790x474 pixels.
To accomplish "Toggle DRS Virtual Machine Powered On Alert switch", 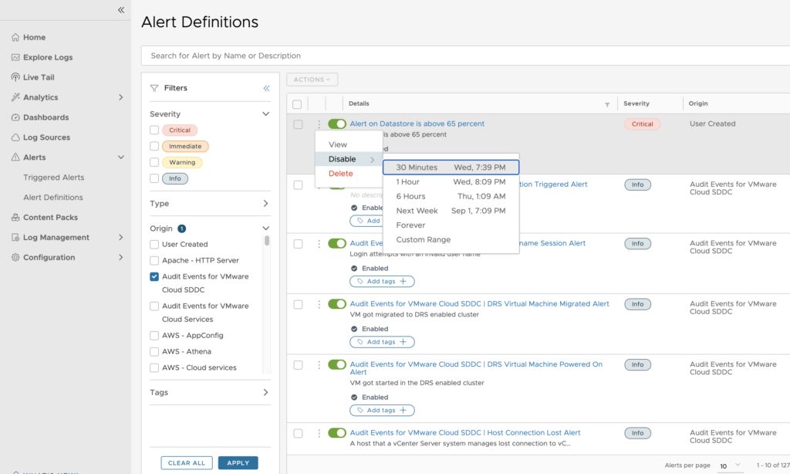I will tap(337, 364).
